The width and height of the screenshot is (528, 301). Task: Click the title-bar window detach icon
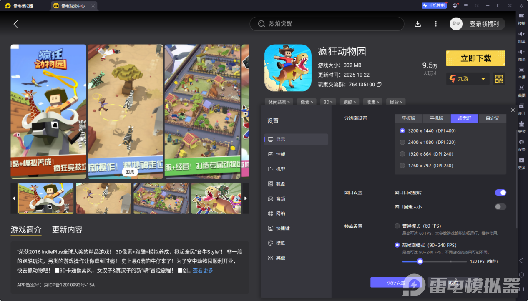pos(476,5)
